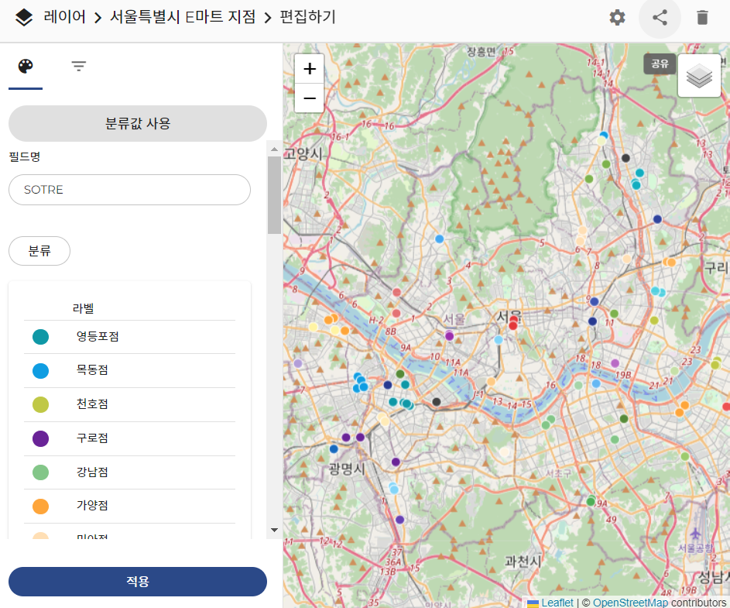
Task: Switch to the palette style tab
Action: point(26,67)
